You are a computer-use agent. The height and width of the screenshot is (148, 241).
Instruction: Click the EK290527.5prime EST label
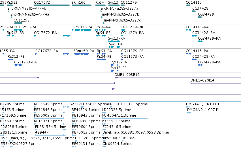coord(25,144)
